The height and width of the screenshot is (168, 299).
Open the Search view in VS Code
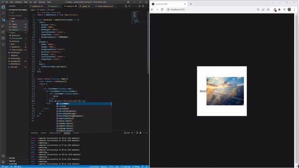(3, 13)
